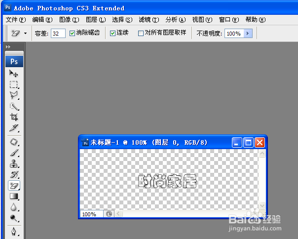
Task: Click the document scroll down arrow
Action: click(x=262, y=205)
